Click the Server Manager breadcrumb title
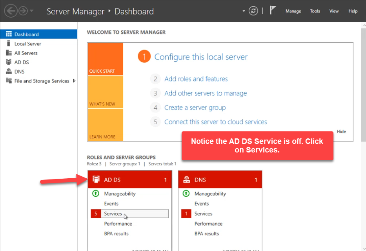This screenshot has height=251, width=366. coord(76,11)
